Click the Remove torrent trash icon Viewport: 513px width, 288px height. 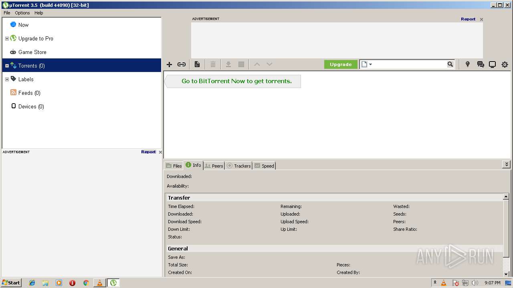213,64
